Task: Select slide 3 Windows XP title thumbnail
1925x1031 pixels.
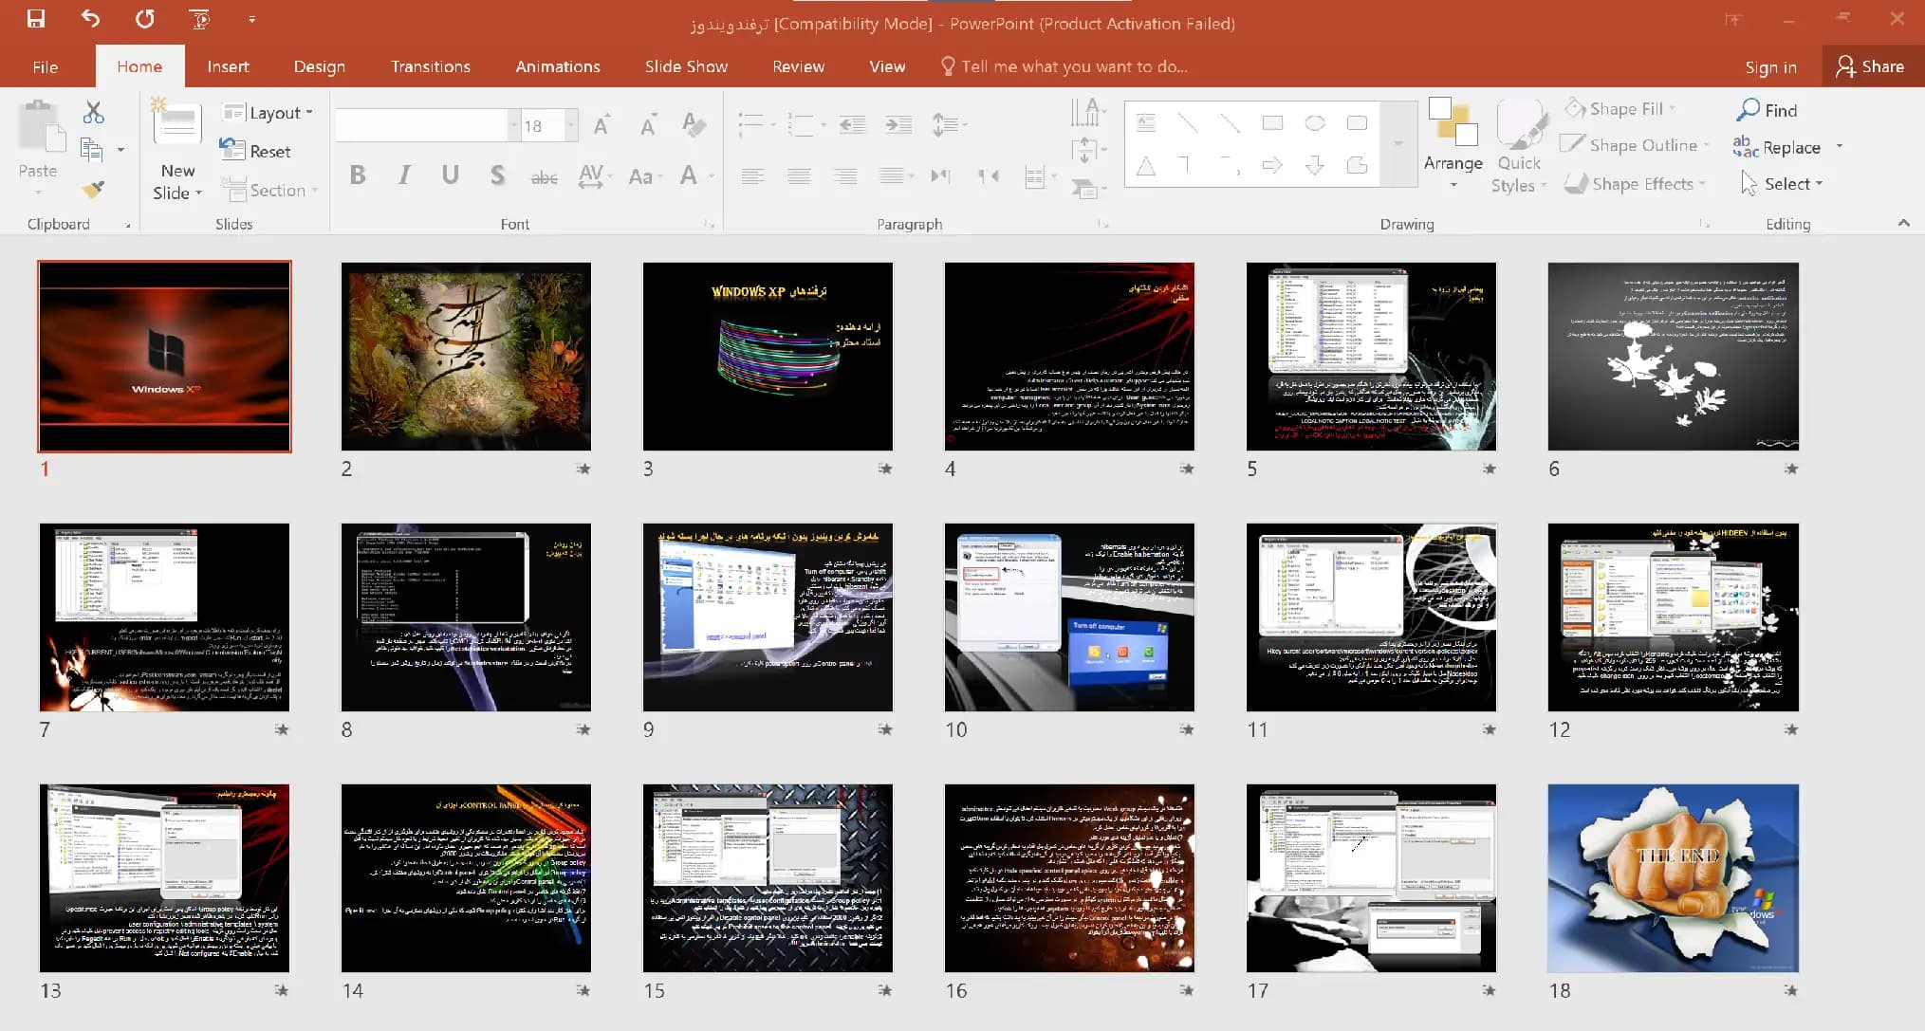Action: coord(768,357)
